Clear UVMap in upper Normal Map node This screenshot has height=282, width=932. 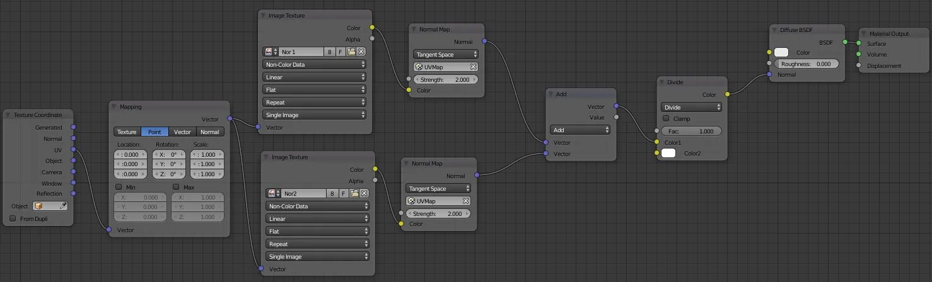tap(474, 67)
